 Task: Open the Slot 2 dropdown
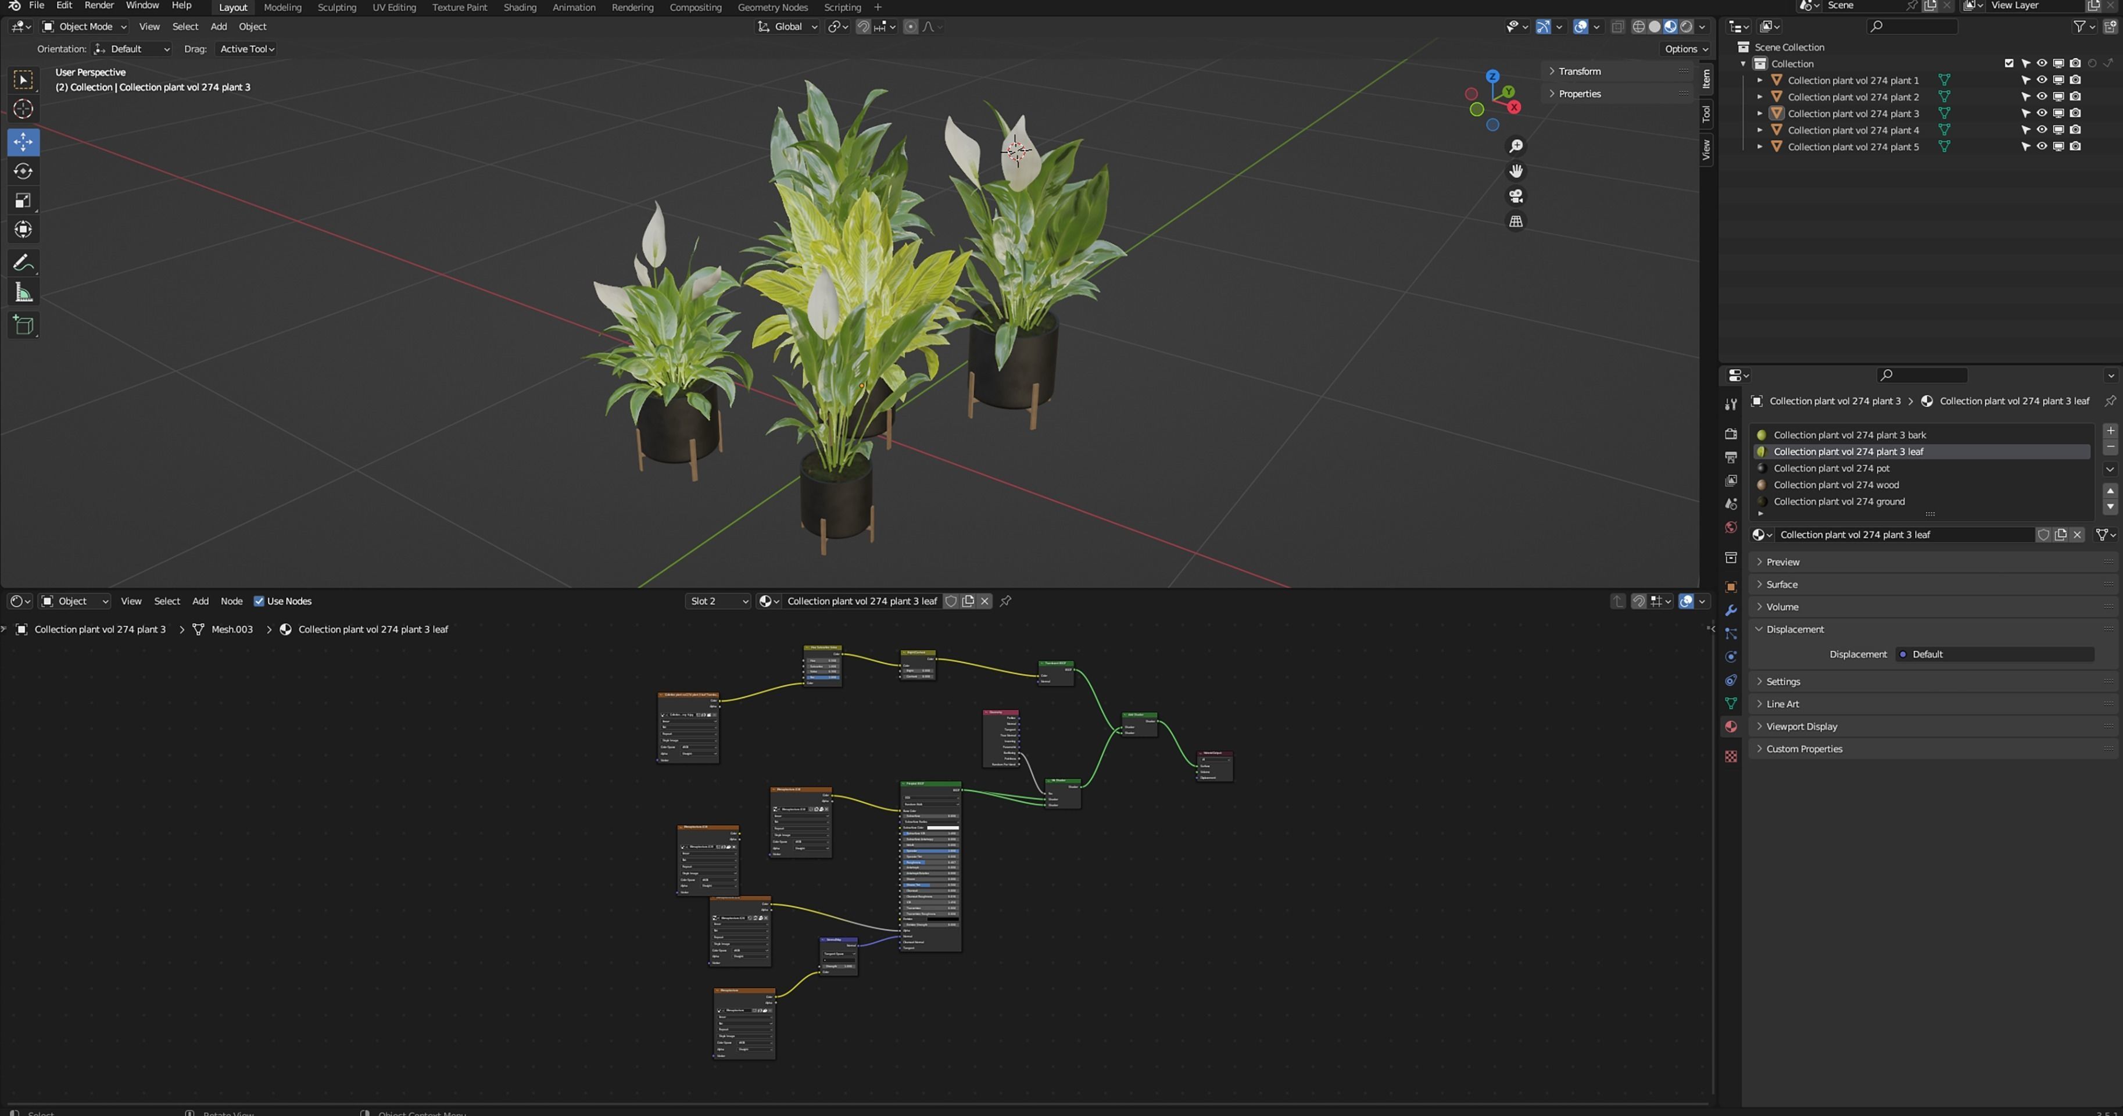coord(718,602)
